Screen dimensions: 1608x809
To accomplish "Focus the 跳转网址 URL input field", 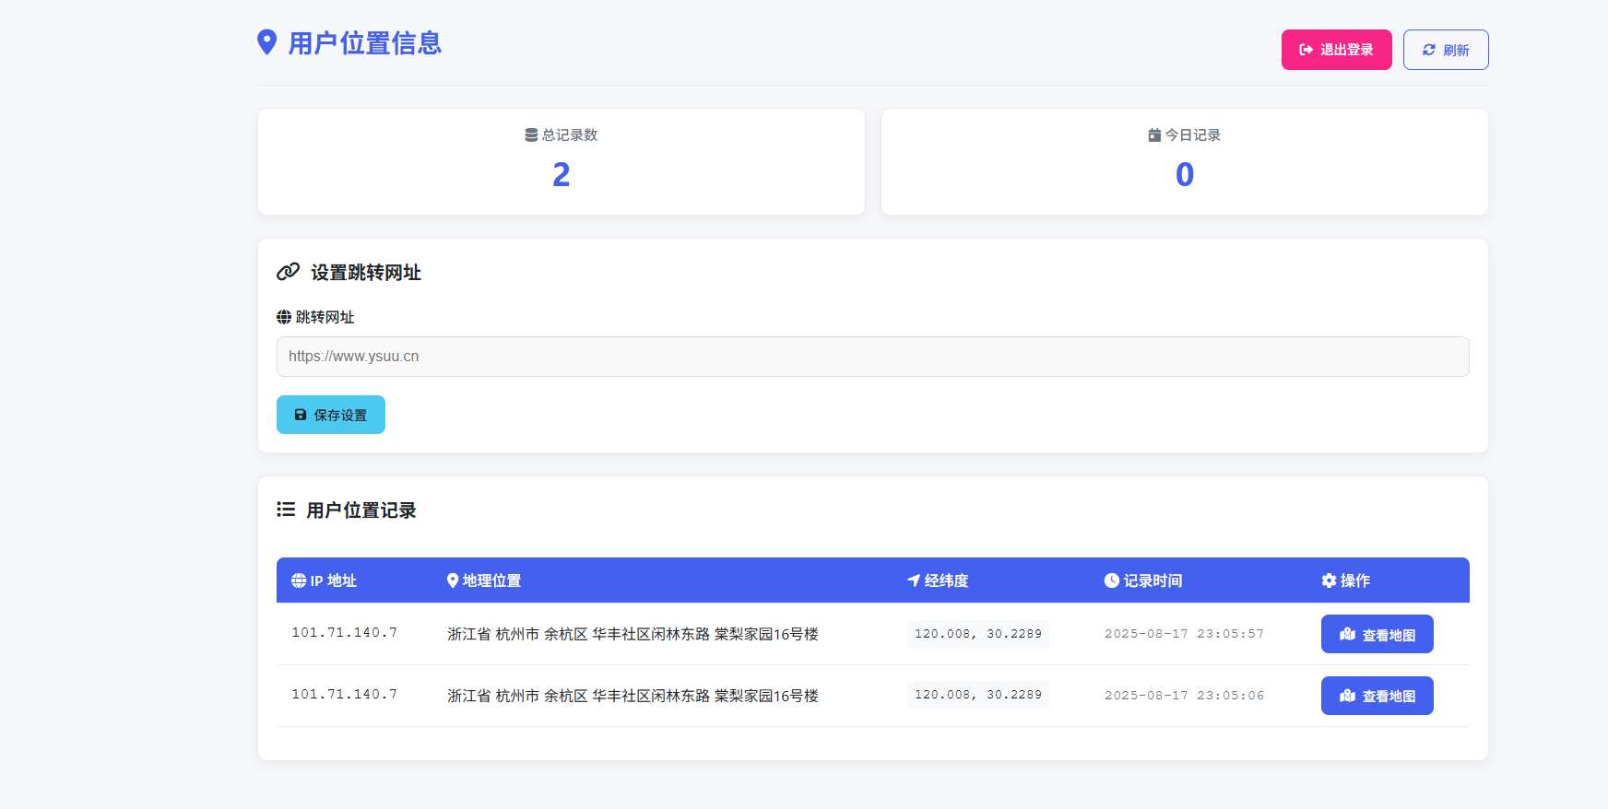I will click(x=872, y=357).
